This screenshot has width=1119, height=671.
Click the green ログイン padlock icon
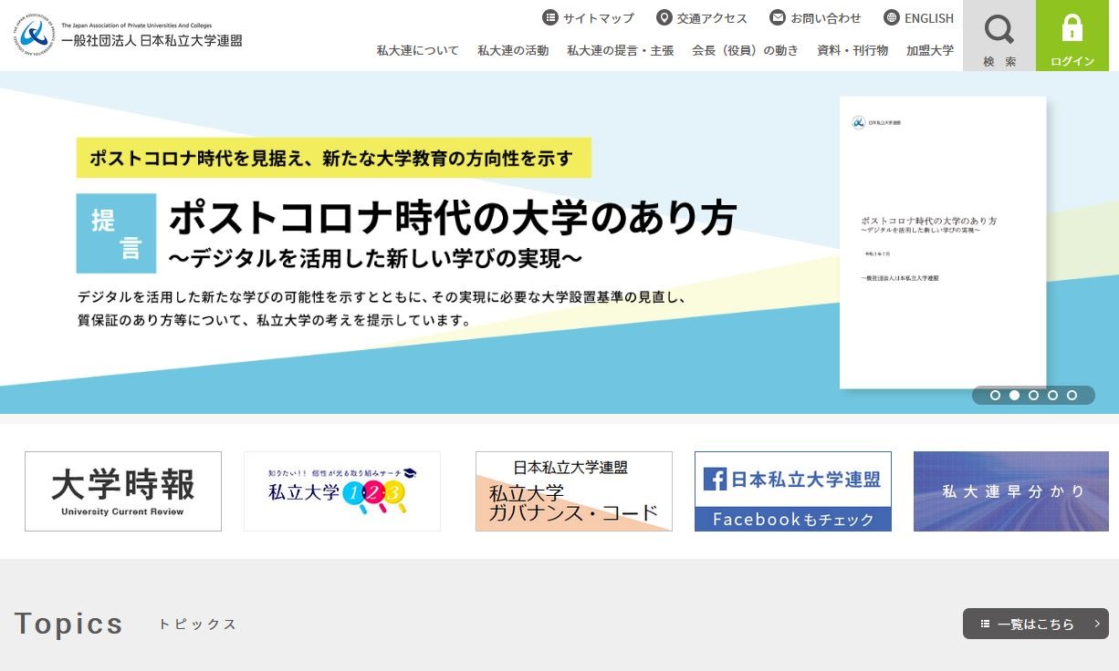[x=1072, y=29]
